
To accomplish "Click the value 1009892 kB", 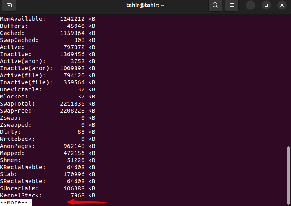I will (78, 68).
